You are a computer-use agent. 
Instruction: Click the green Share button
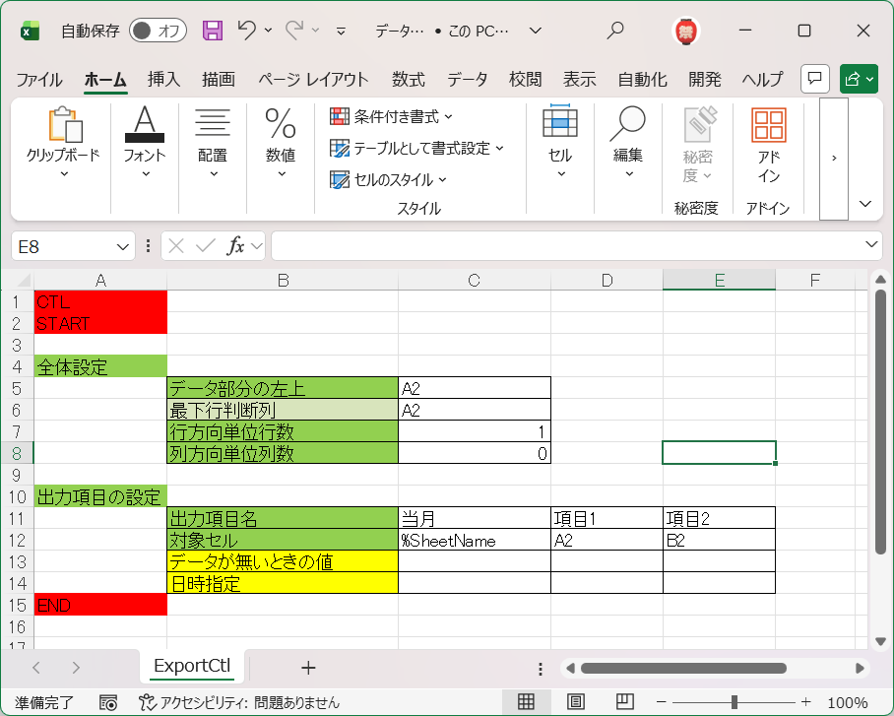[x=859, y=79]
